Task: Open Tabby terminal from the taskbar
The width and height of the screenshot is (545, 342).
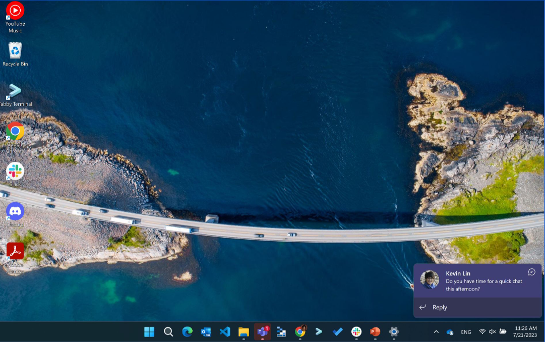Action: click(x=319, y=332)
